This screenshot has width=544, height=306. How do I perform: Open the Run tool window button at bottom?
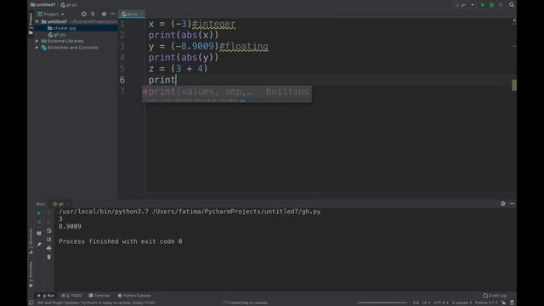coord(46,296)
